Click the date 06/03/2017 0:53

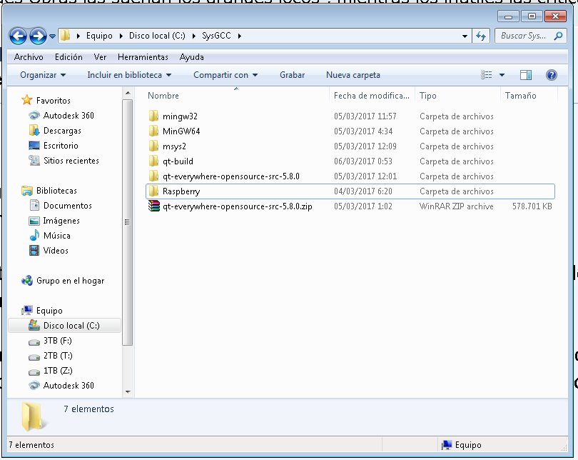[363, 161]
